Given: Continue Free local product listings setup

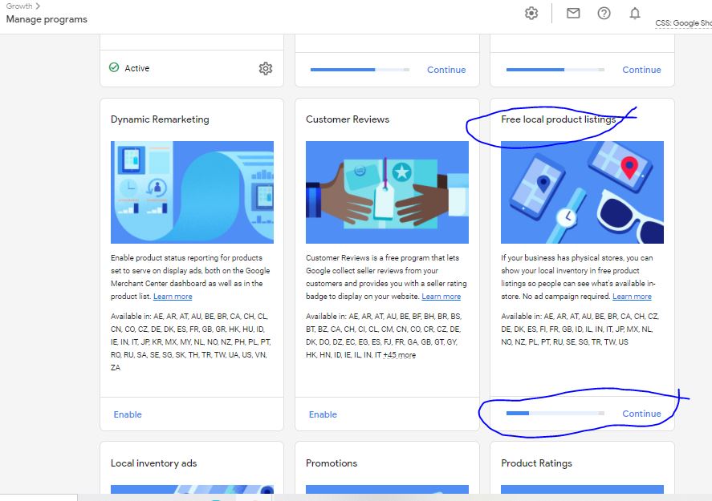Looking at the screenshot, I should 641,414.
